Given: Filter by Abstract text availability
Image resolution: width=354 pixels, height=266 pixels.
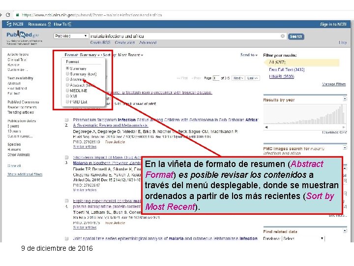Looking at the screenshot, I should (x=14, y=83).
